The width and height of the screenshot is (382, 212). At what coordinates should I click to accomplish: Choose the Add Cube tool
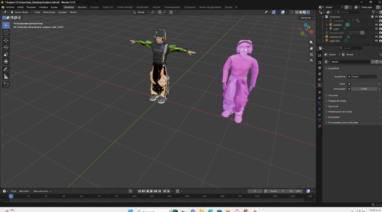(6, 85)
